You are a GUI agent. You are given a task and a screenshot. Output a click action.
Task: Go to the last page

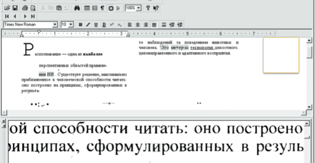point(33,16)
